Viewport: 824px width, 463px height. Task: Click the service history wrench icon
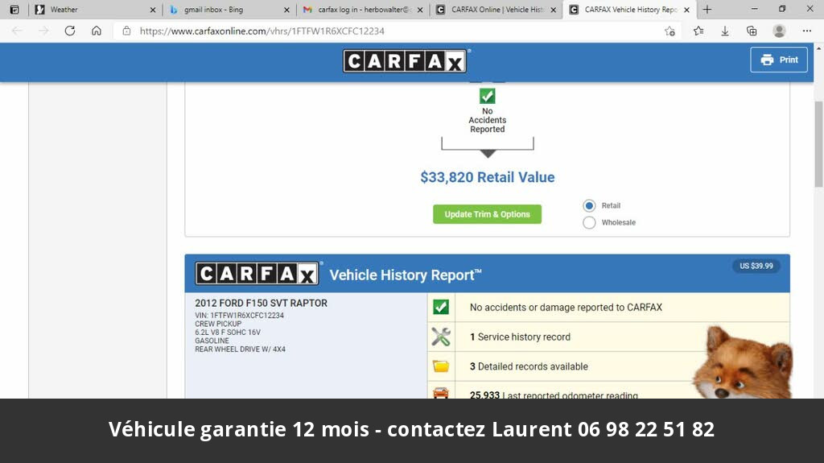[441, 337]
